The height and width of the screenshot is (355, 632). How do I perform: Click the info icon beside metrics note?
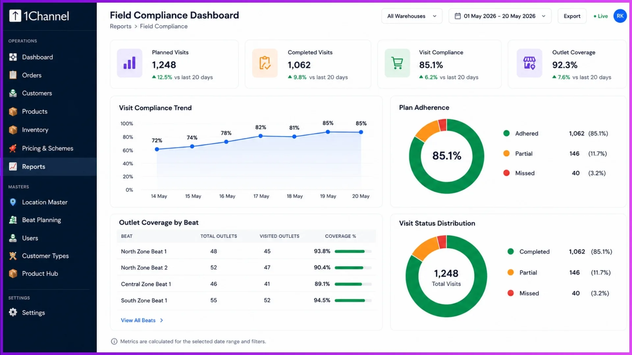click(114, 342)
